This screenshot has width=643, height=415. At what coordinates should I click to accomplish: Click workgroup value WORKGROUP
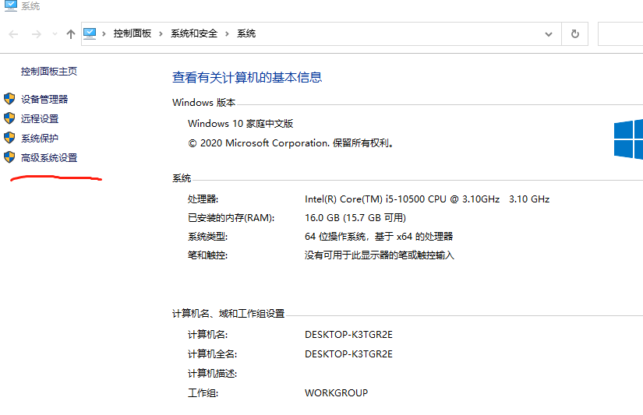click(x=336, y=393)
